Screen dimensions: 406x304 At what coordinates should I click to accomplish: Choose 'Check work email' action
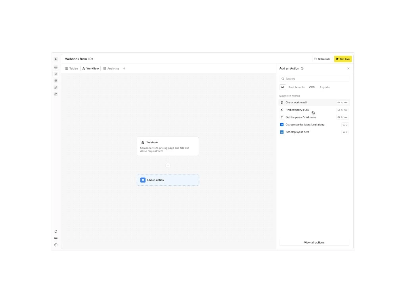tap(314, 103)
